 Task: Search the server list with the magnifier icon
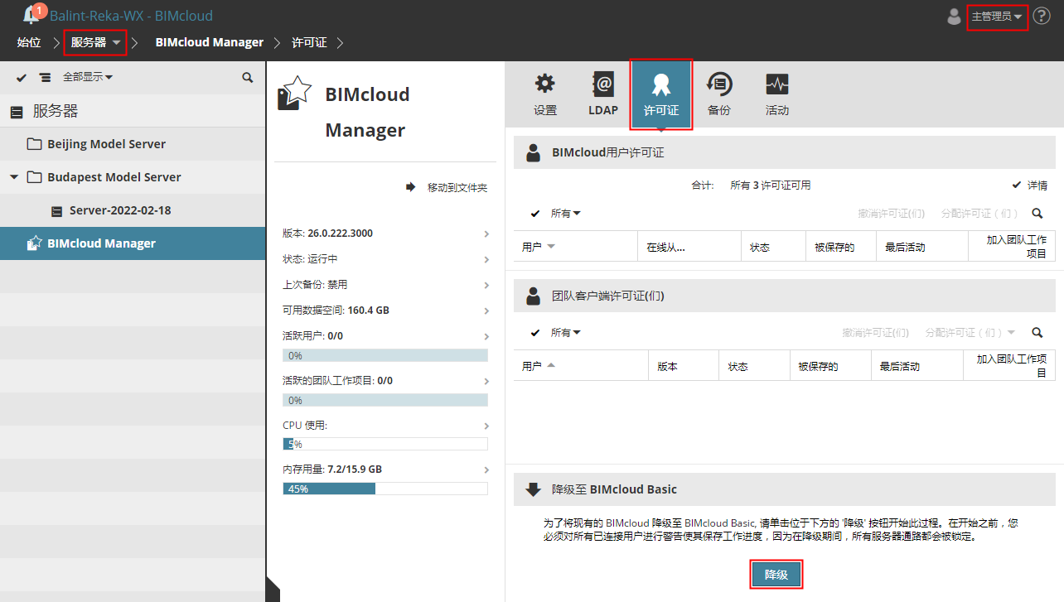(x=248, y=77)
